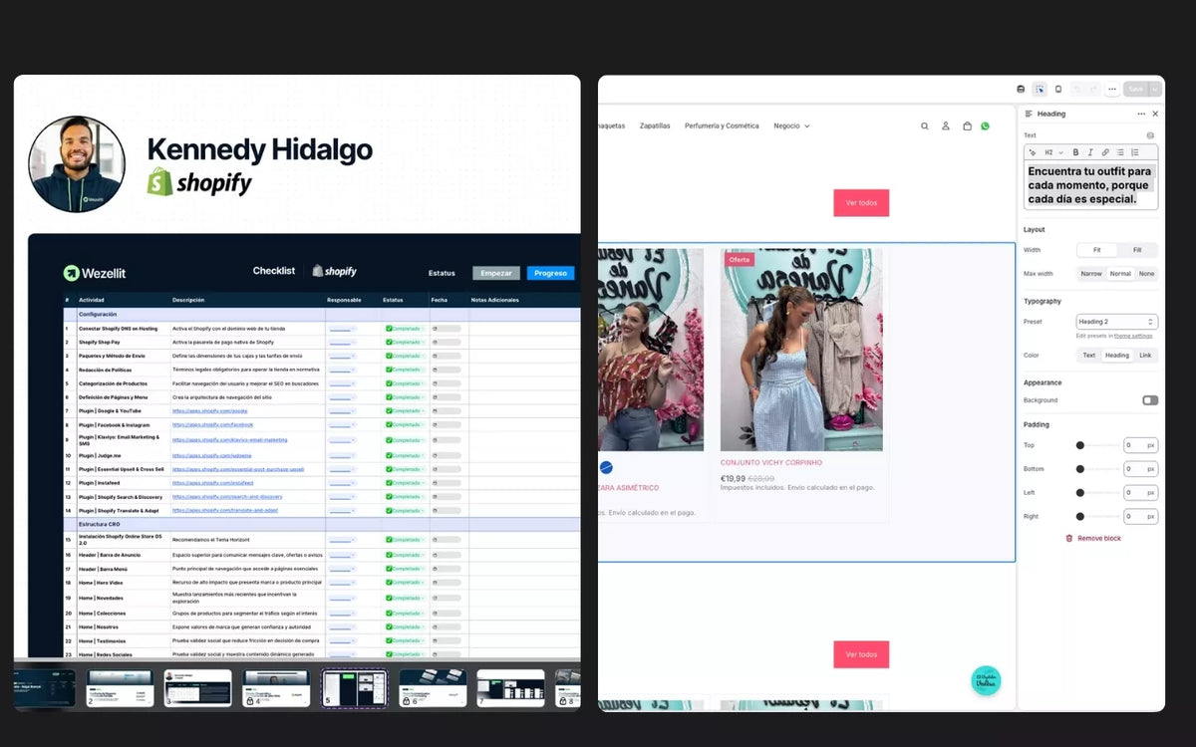Apply bulleted list formatting

[1120, 152]
